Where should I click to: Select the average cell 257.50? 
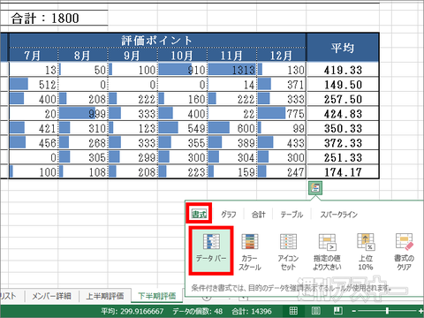(343, 99)
